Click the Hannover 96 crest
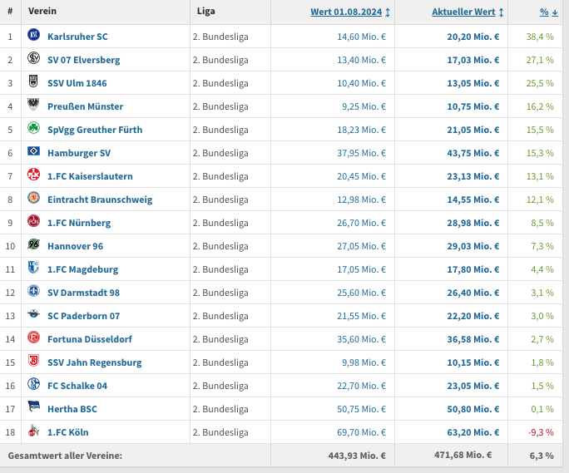 click(34, 244)
